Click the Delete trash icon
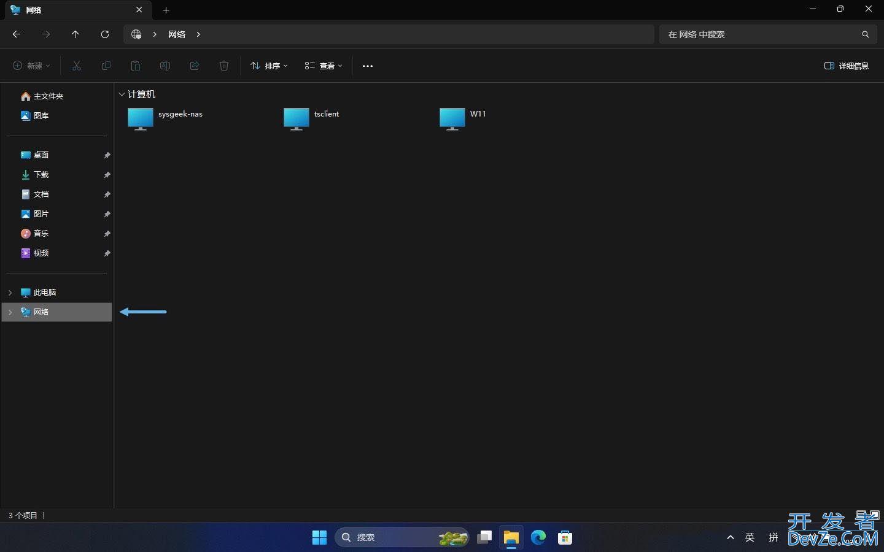Image resolution: width=884 pixels, height=552 pixels. pos(224,66)
